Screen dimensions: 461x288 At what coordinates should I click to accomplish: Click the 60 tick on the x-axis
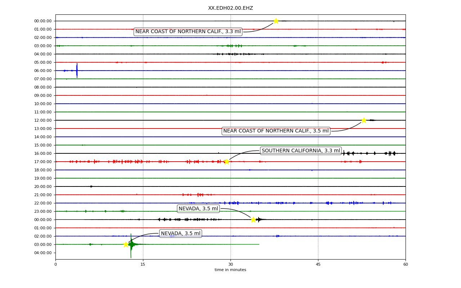(406, 265)
